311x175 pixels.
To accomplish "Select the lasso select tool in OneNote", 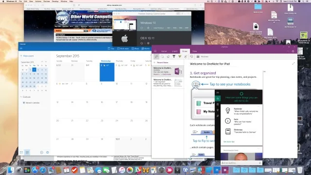I will (162, 56).
